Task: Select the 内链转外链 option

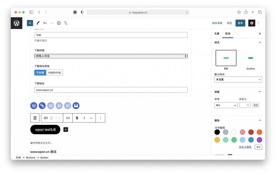Action: (55, 72)
